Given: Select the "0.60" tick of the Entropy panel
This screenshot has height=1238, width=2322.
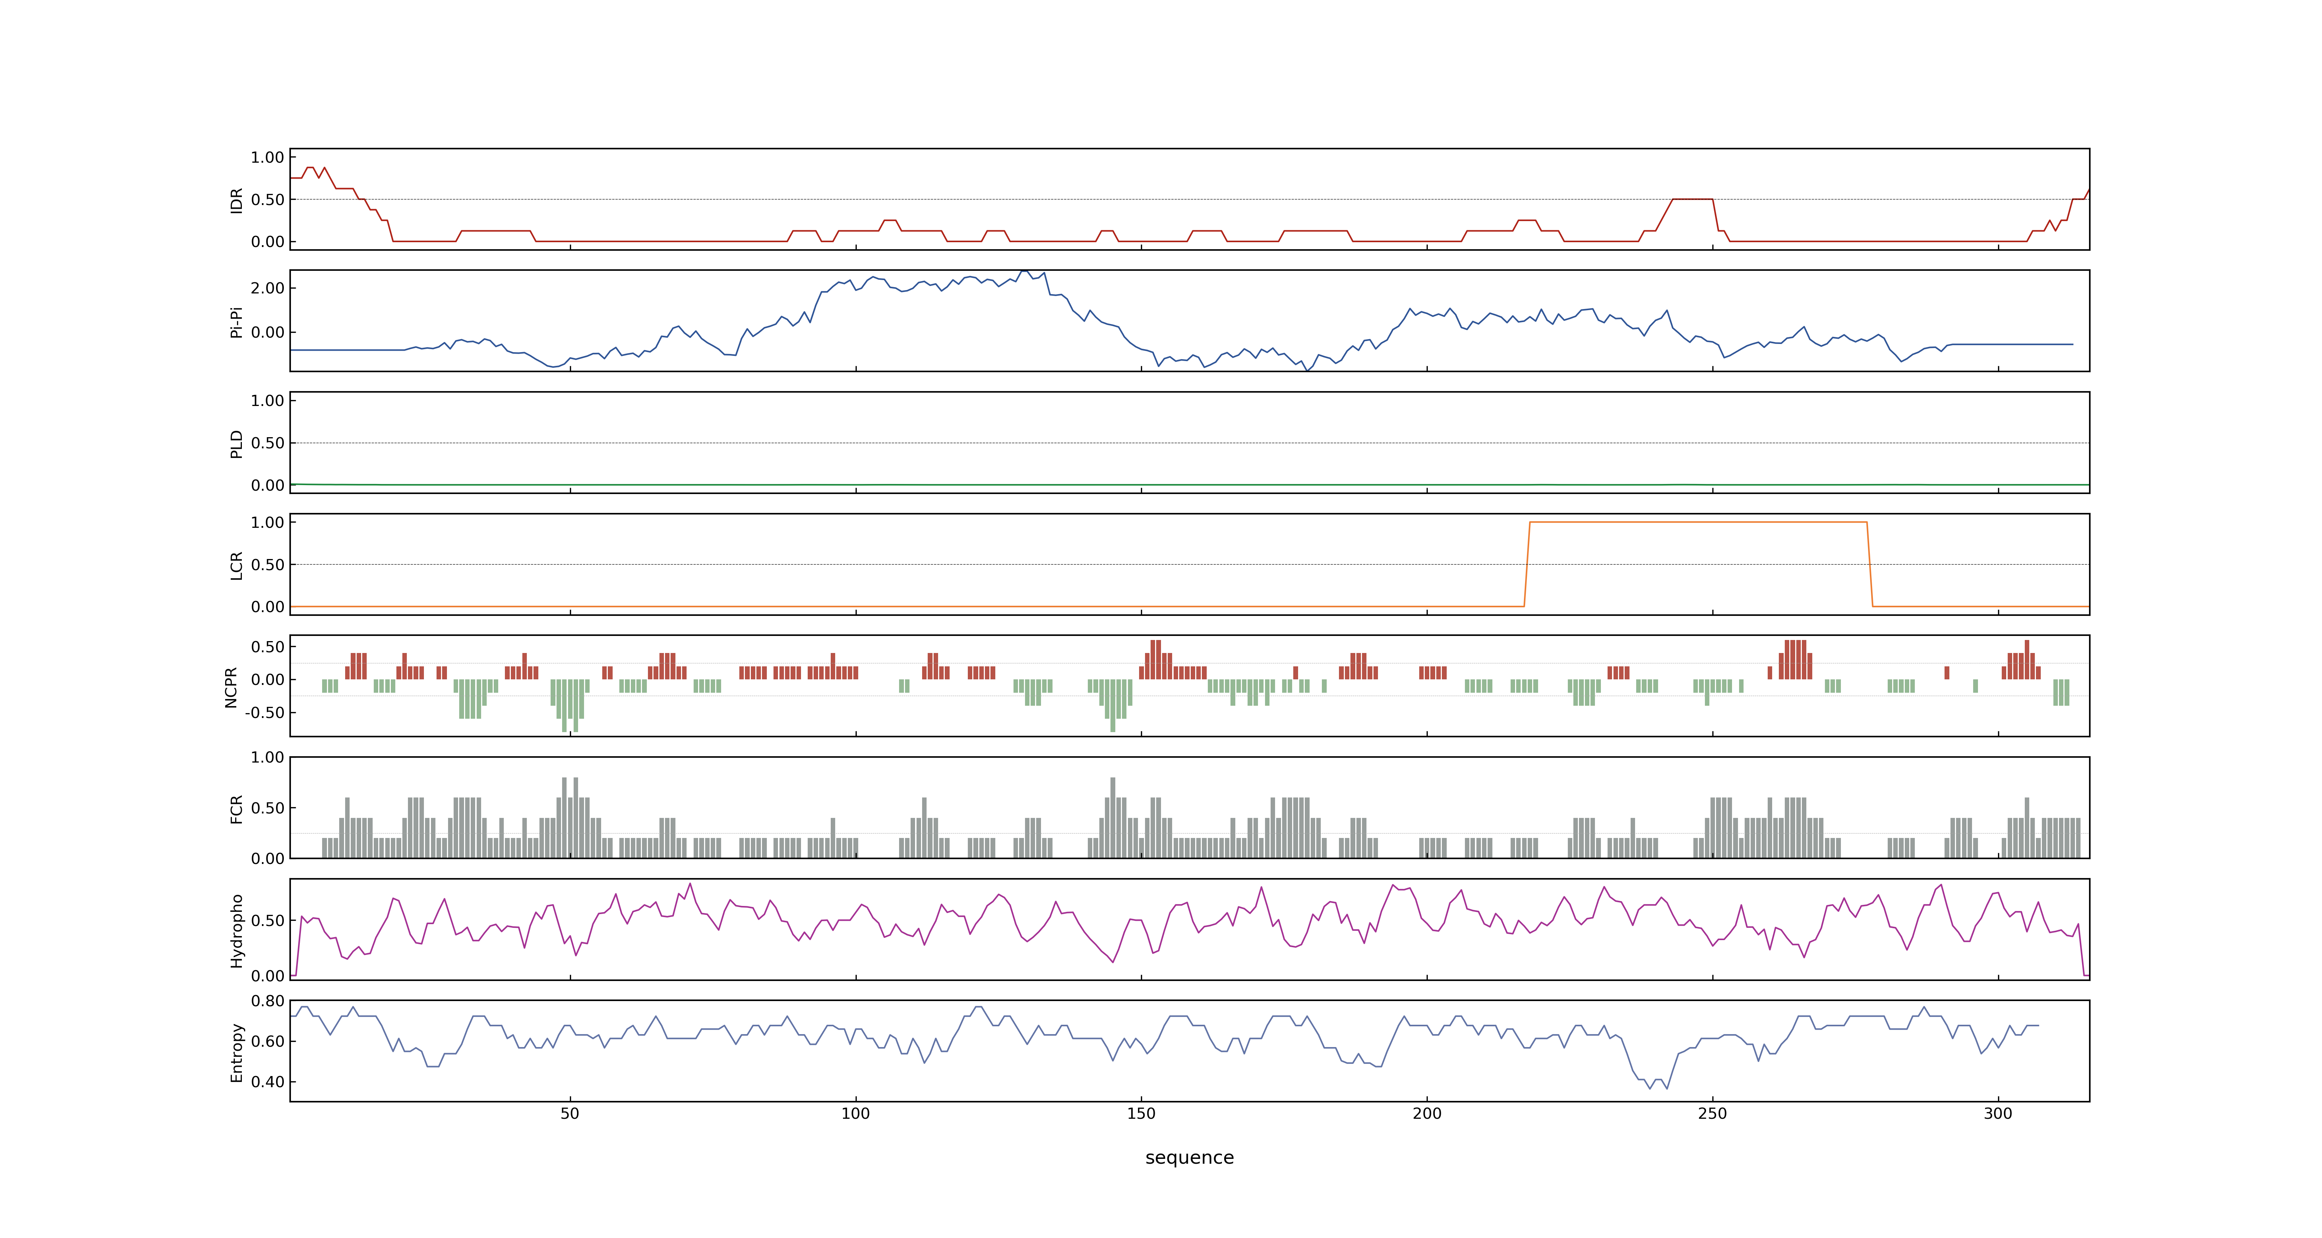Looking at the screenshot, I should coord(268,1042).
